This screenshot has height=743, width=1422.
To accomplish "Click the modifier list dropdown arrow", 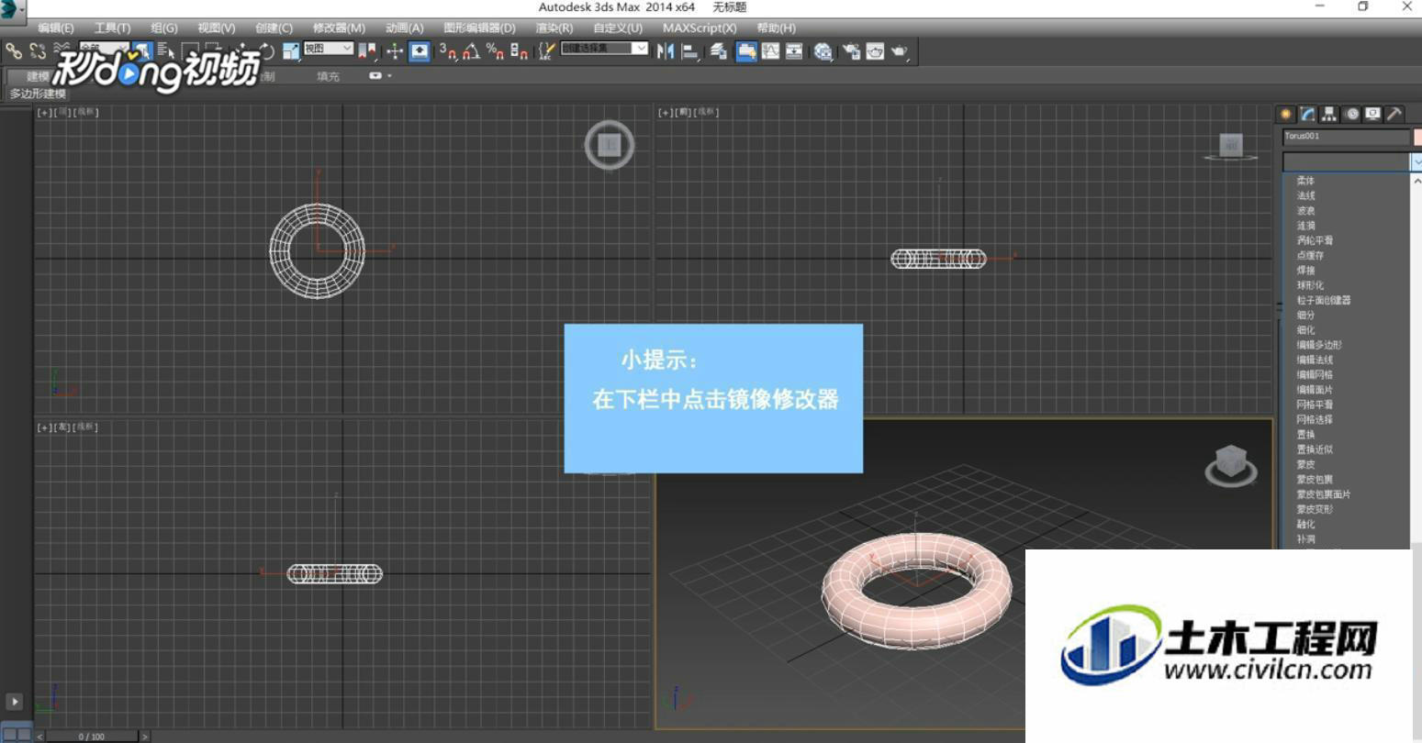I will 1416,161.
